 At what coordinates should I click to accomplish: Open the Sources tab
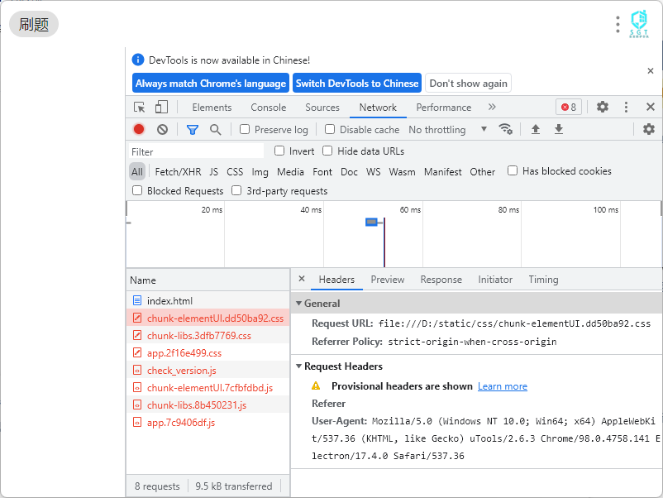point(322,108)
